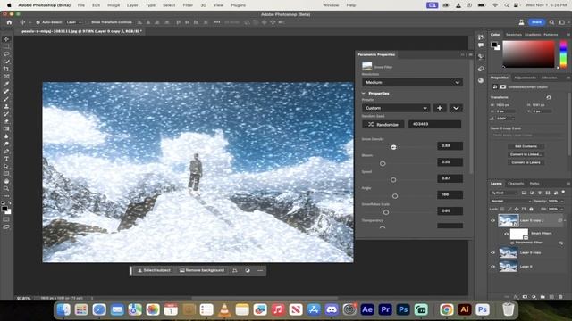Click the Convert to Layers button
572x321 pixels.
coord(526,162)
